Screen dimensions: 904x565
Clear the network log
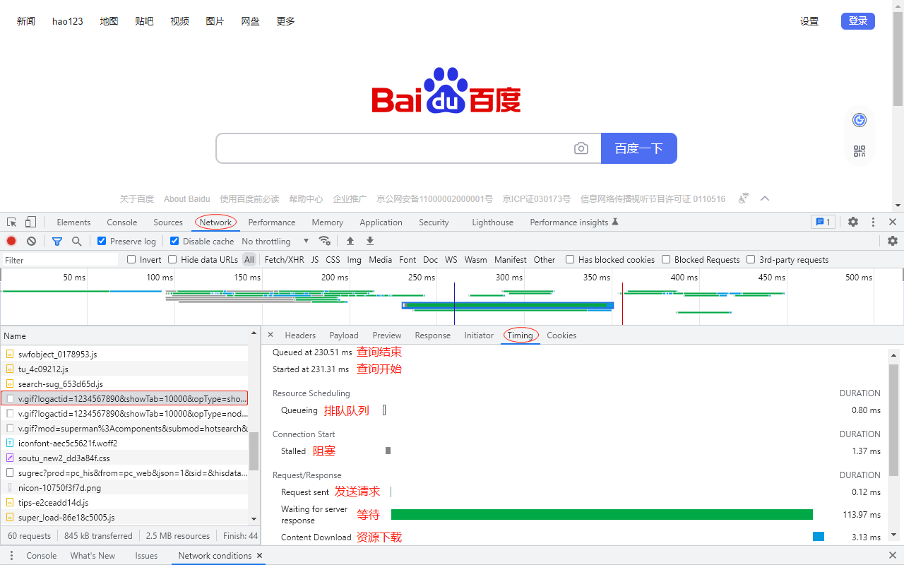click(x=31, y=241)
